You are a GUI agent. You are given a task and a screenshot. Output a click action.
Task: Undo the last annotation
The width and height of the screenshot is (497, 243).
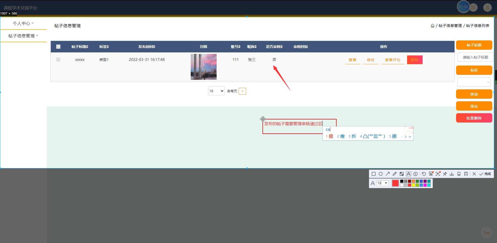(x=424, y=174)
